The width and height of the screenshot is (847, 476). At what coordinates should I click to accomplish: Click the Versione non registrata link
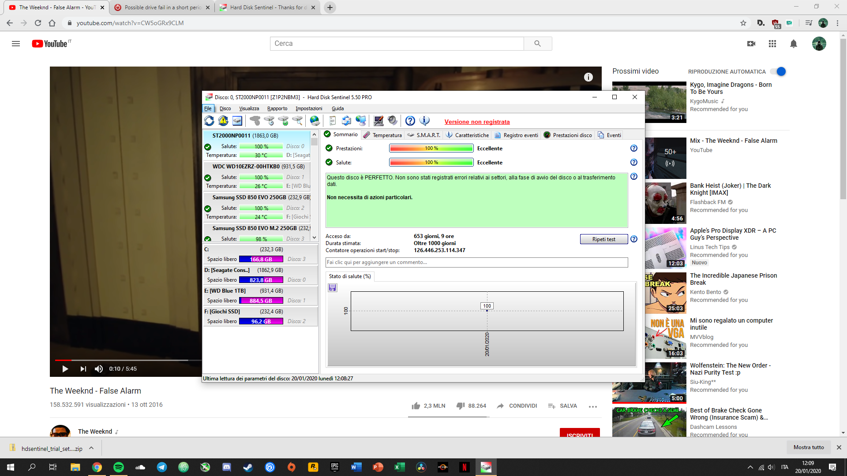[477, 122]
